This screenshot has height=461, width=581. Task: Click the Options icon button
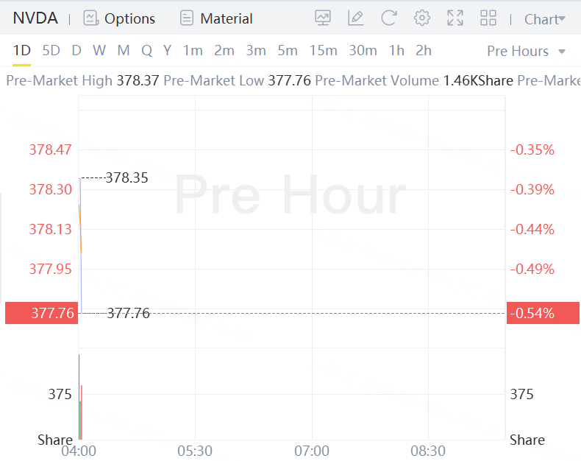pos(90,18)
